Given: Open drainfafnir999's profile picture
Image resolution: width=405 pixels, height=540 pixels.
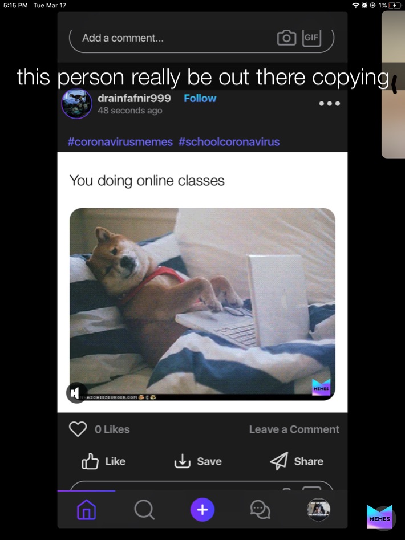Looking at the screenshot, I should pos(77,103).
